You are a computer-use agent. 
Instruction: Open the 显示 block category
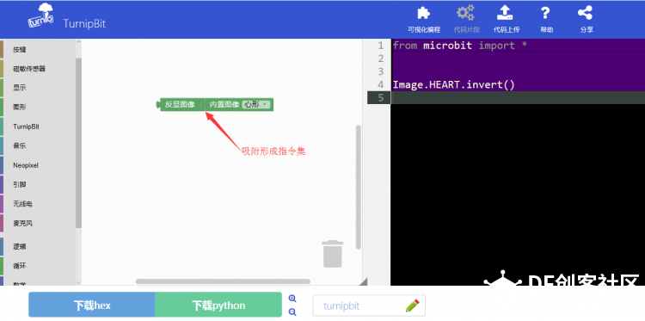pyautogui.click(x=38, y=88)
